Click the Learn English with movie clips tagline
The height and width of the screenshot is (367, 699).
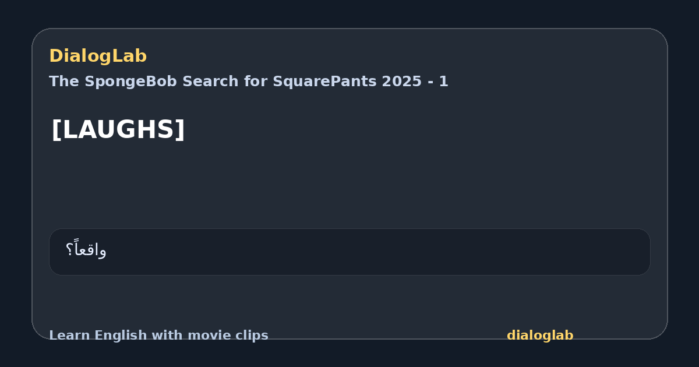pos(158,336)
